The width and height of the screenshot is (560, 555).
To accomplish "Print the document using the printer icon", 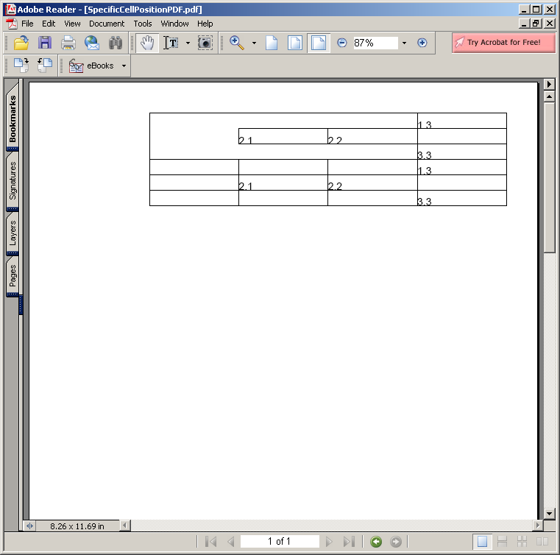I will click(68, 43).
